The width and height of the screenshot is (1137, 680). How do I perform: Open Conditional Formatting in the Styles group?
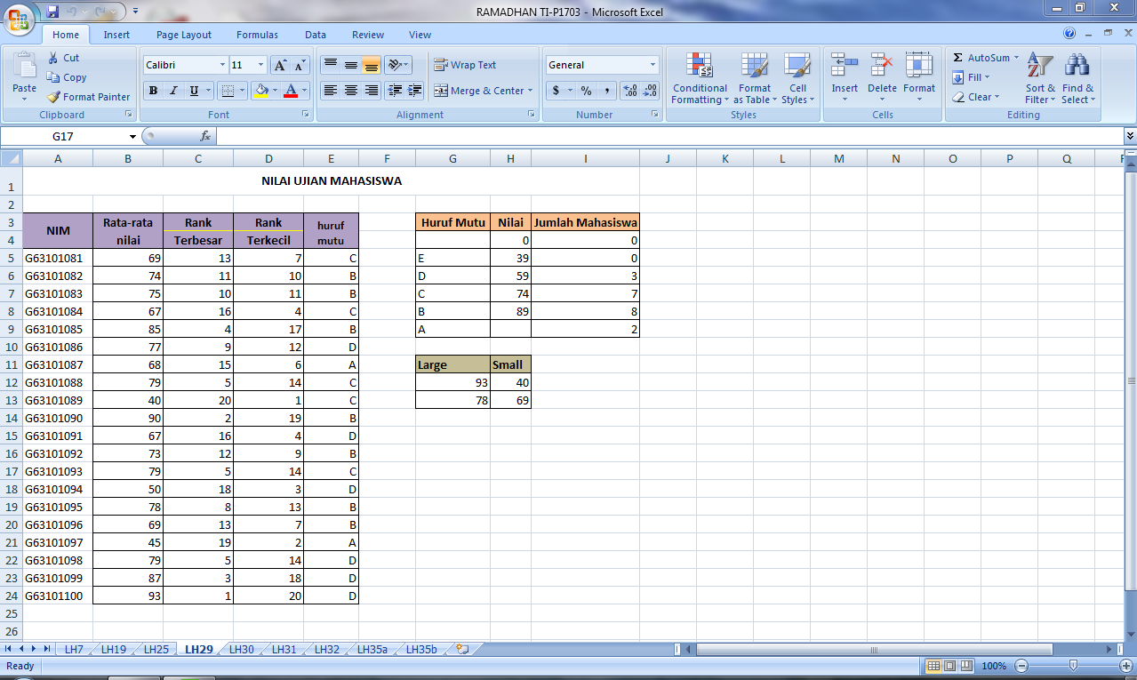coord(699,80)
